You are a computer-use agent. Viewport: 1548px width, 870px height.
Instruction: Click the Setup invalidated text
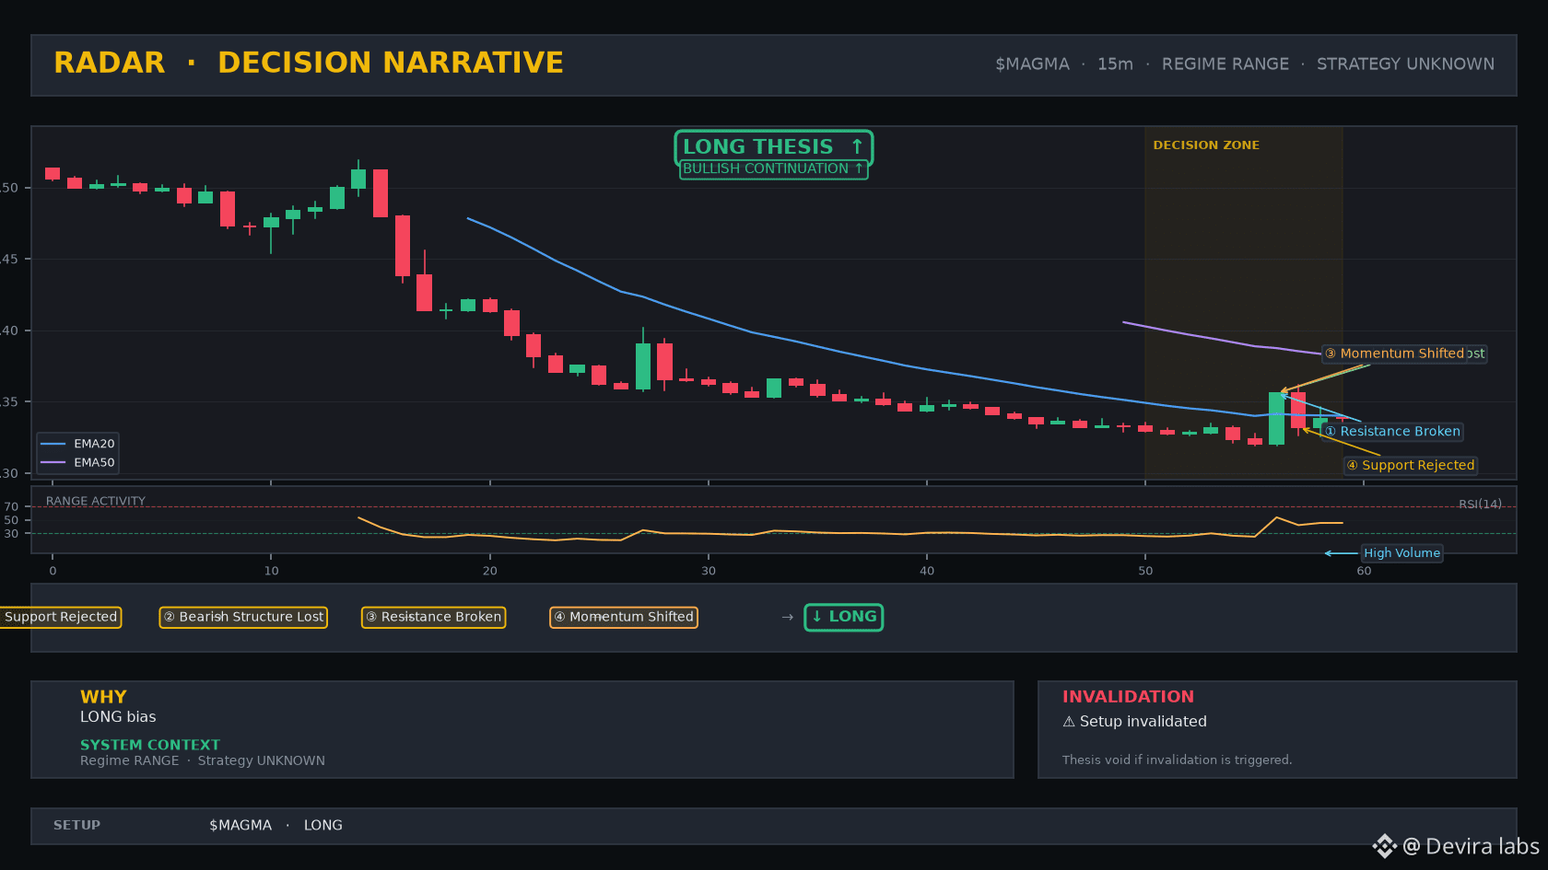[1143, 722]
